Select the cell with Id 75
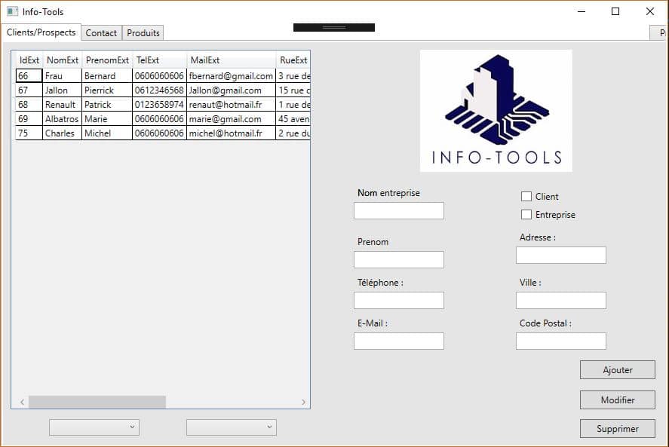The width and height of the screenshot is (669, 447). point(29,133)
